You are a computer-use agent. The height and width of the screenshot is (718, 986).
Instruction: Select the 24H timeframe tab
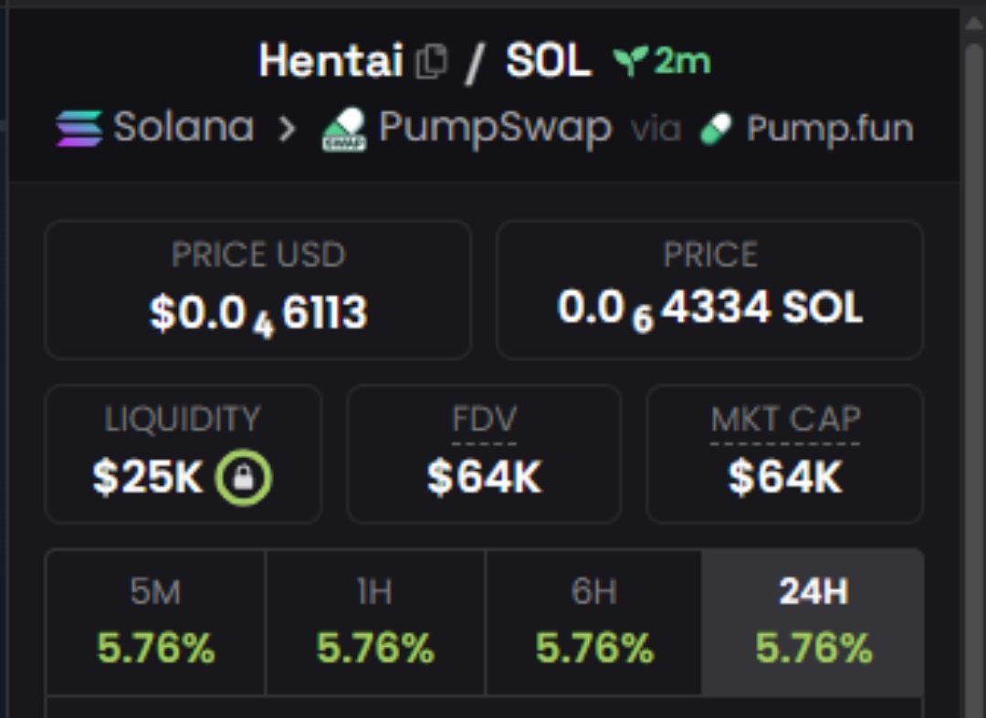[813, 622]
